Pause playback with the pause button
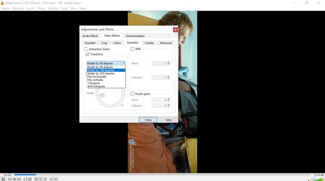325x181 pixels. point(3,179)
